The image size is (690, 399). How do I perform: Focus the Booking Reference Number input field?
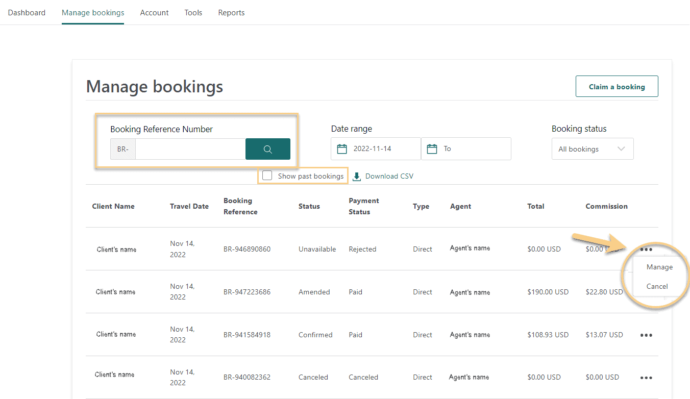tap(190, 149)
